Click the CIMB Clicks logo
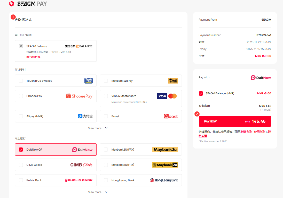Screen dimensions: 283x198 point(81,165)
